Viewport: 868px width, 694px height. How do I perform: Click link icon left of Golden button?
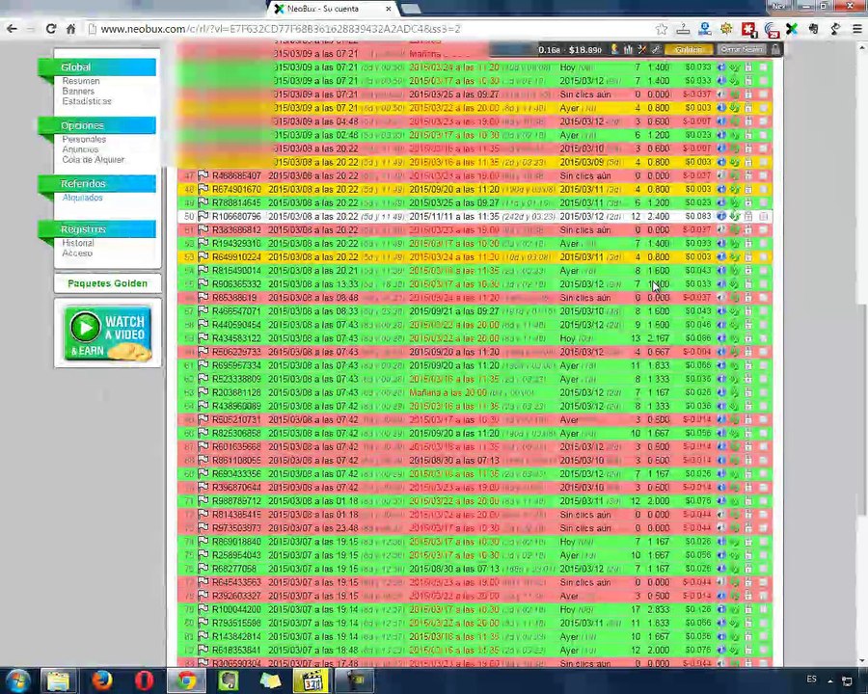tap(656, 49)
